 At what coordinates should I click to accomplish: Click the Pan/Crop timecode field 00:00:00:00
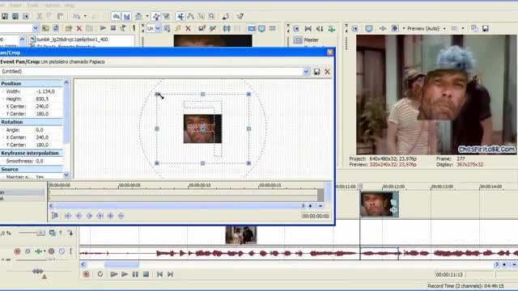[316, 216]
